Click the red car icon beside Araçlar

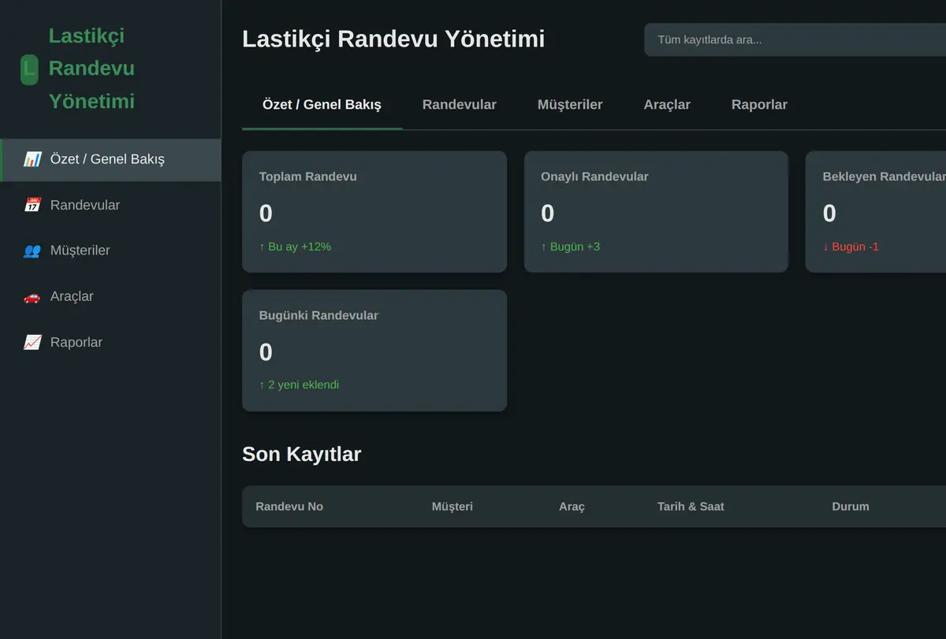click(32, 296)
